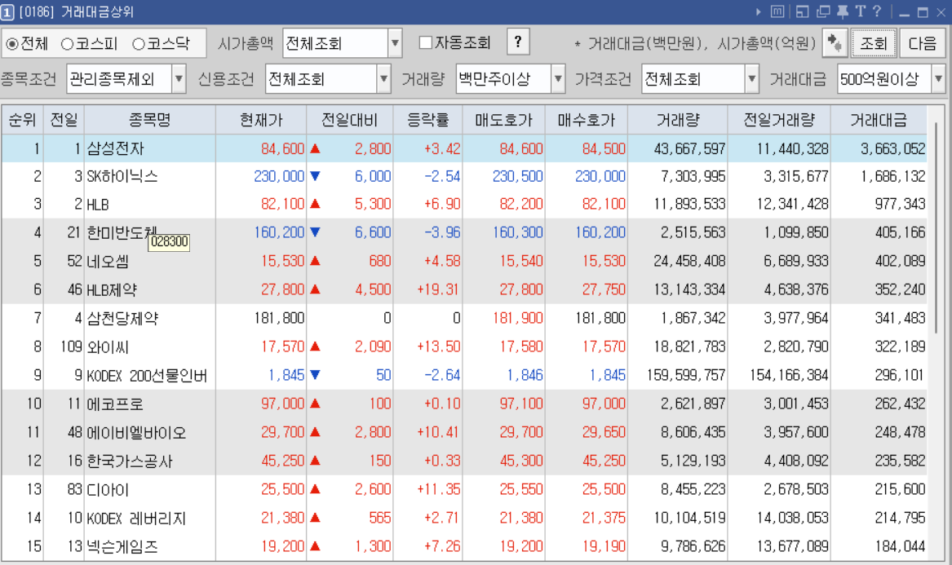The height and width of the screenshot is (565, 952).
Task: Click the +19.31 change rate of HLB제약
Action: click(438, 289)
